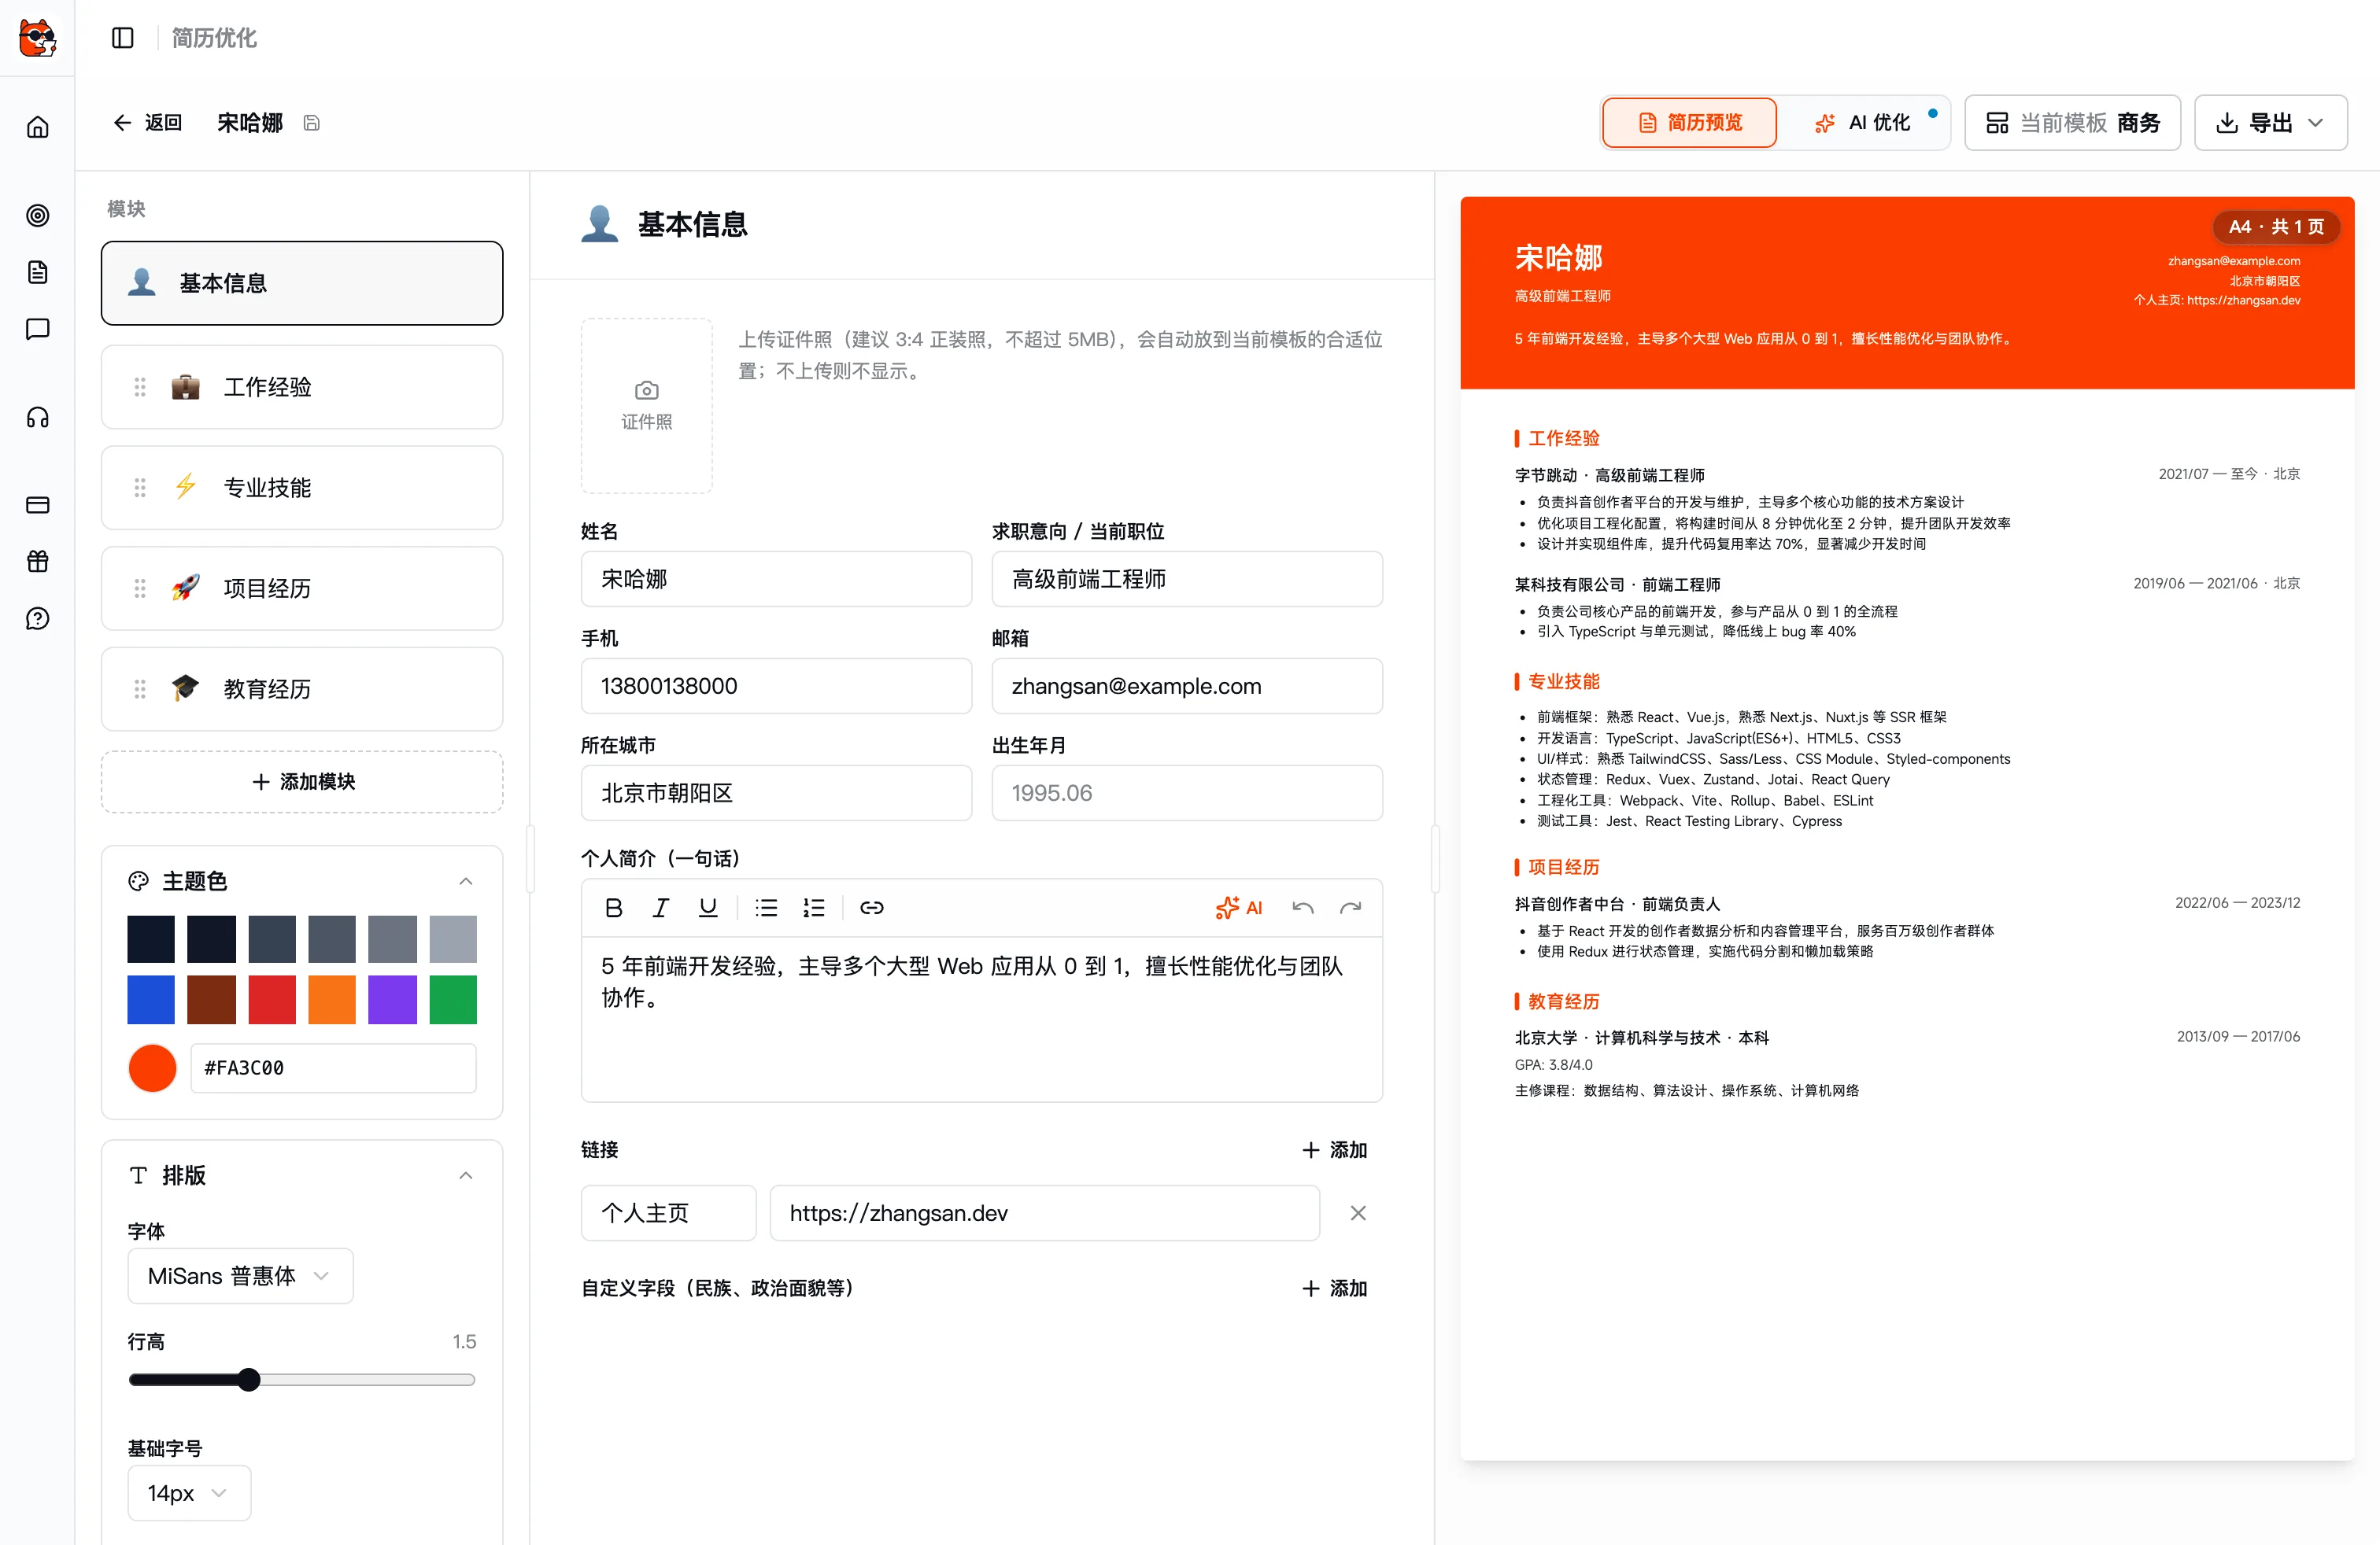Click the 所在城市 city field
Screen dimensions: 2380x1545
[x=776, y=792]
